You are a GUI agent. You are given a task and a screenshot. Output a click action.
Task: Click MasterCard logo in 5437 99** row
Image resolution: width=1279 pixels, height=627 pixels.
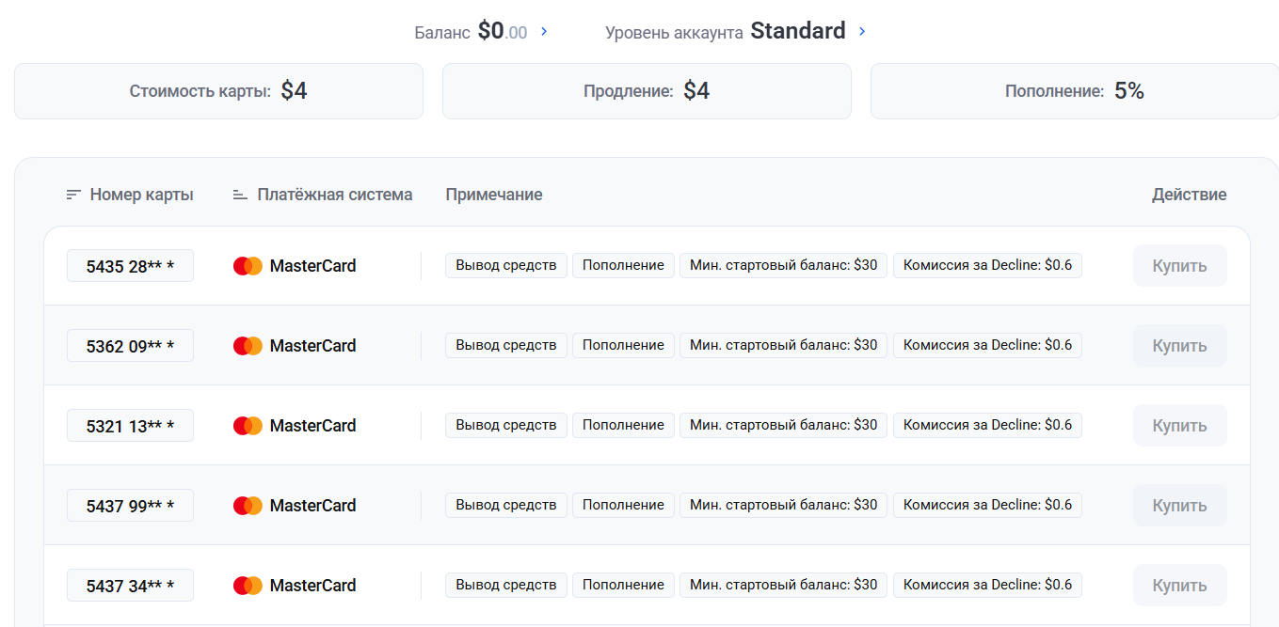tap(248, 506)
